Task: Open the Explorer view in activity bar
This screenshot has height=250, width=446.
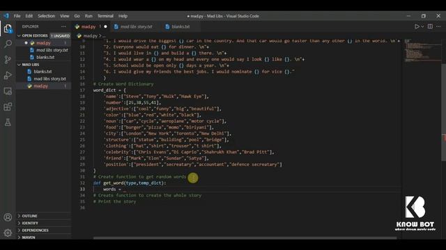Action: (x=8, y=28)
